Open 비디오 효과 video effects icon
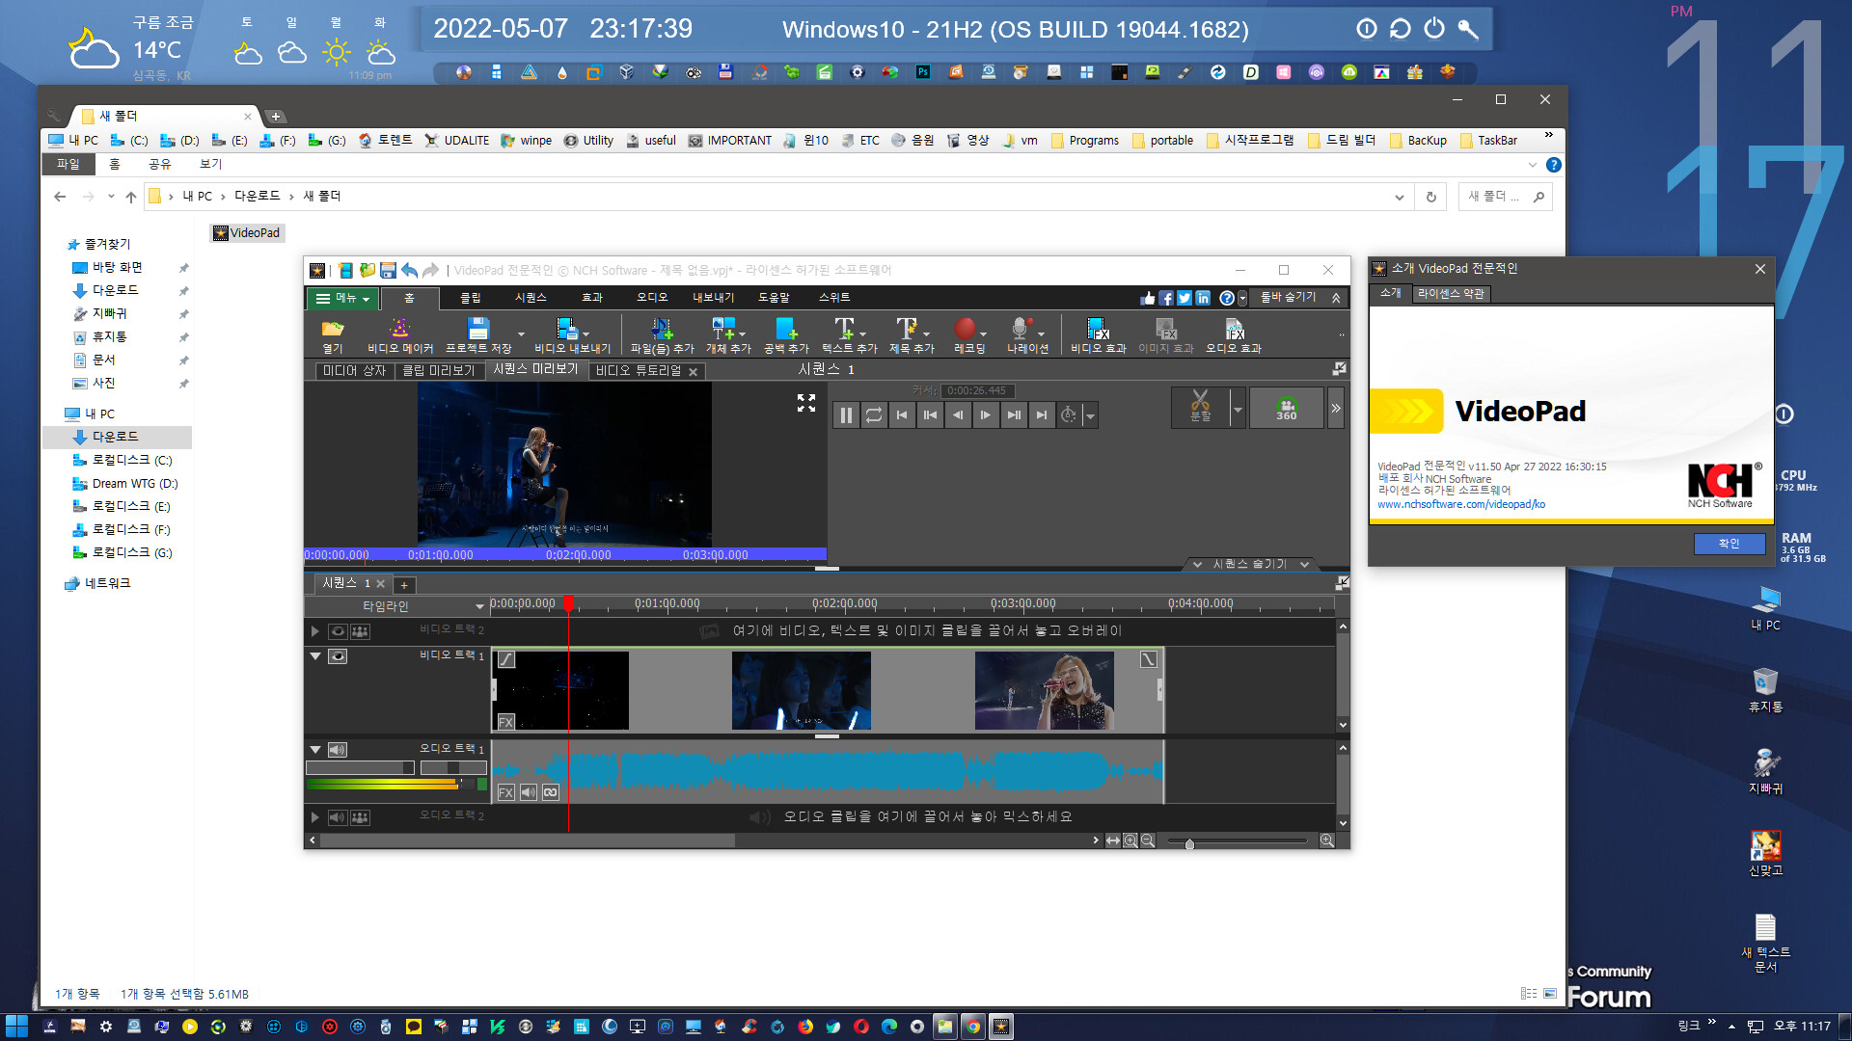This screenshot has height=1041, width=1852. click(1098, 329)
